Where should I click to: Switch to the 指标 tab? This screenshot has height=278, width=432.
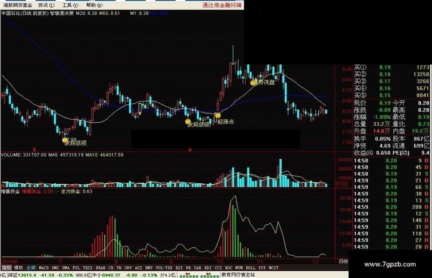tap(7, 268)
